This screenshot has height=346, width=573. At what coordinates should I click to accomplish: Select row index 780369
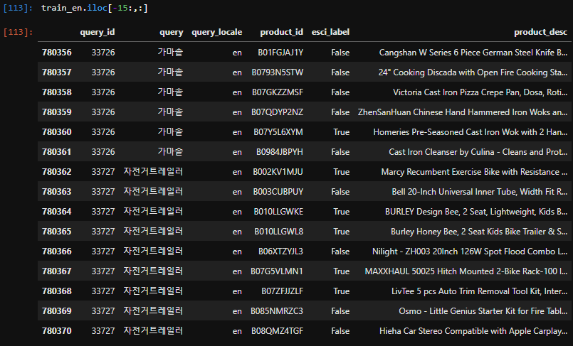(57, 310)
